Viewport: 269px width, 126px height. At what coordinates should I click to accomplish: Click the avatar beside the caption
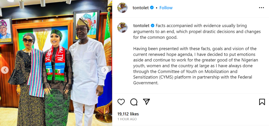tap(122, 27)
